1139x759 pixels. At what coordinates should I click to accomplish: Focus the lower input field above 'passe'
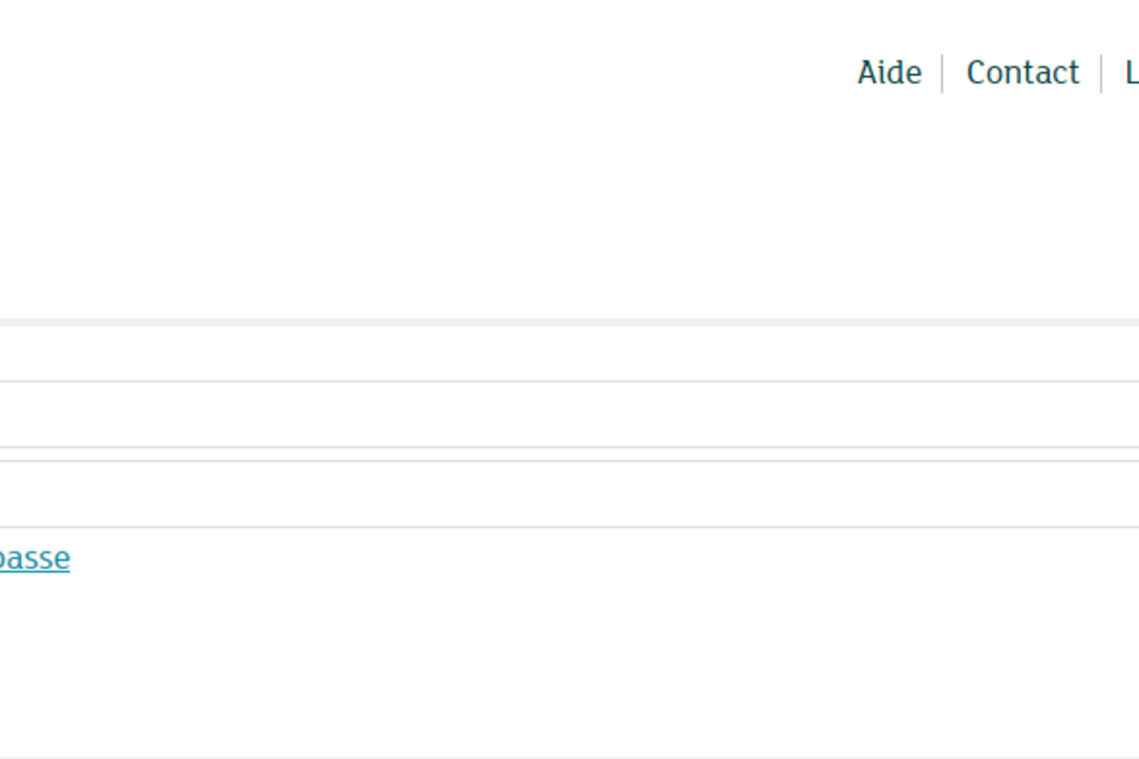tap(569, 494)
